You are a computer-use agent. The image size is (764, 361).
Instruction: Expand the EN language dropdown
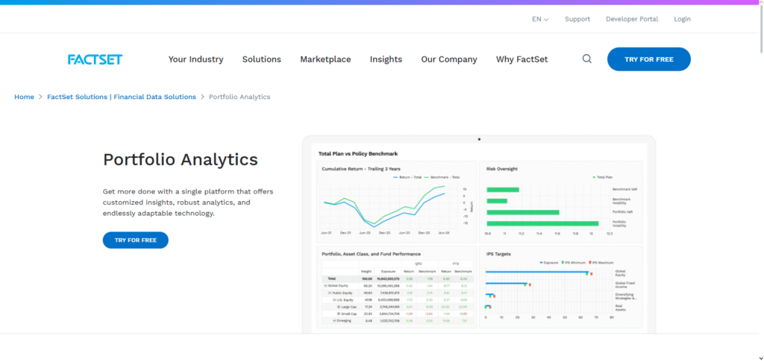click(540, 19)
